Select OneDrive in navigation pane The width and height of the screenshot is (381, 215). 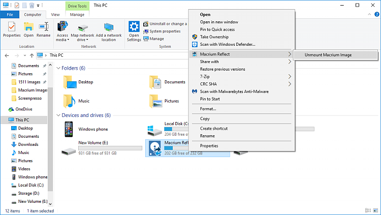(24, 109)
